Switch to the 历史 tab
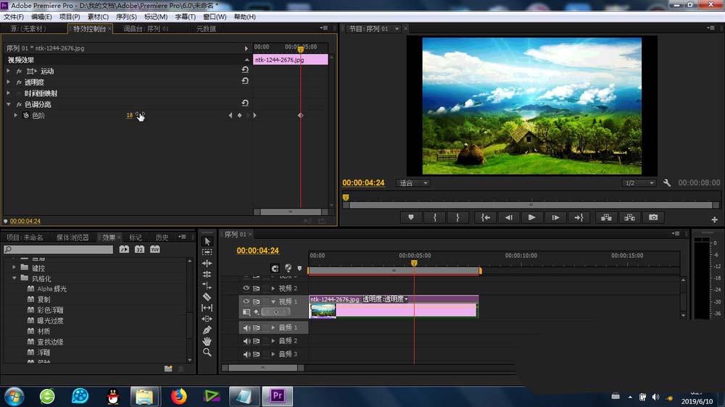This screenshot has height=407, width=725. [x=162, y=238]
